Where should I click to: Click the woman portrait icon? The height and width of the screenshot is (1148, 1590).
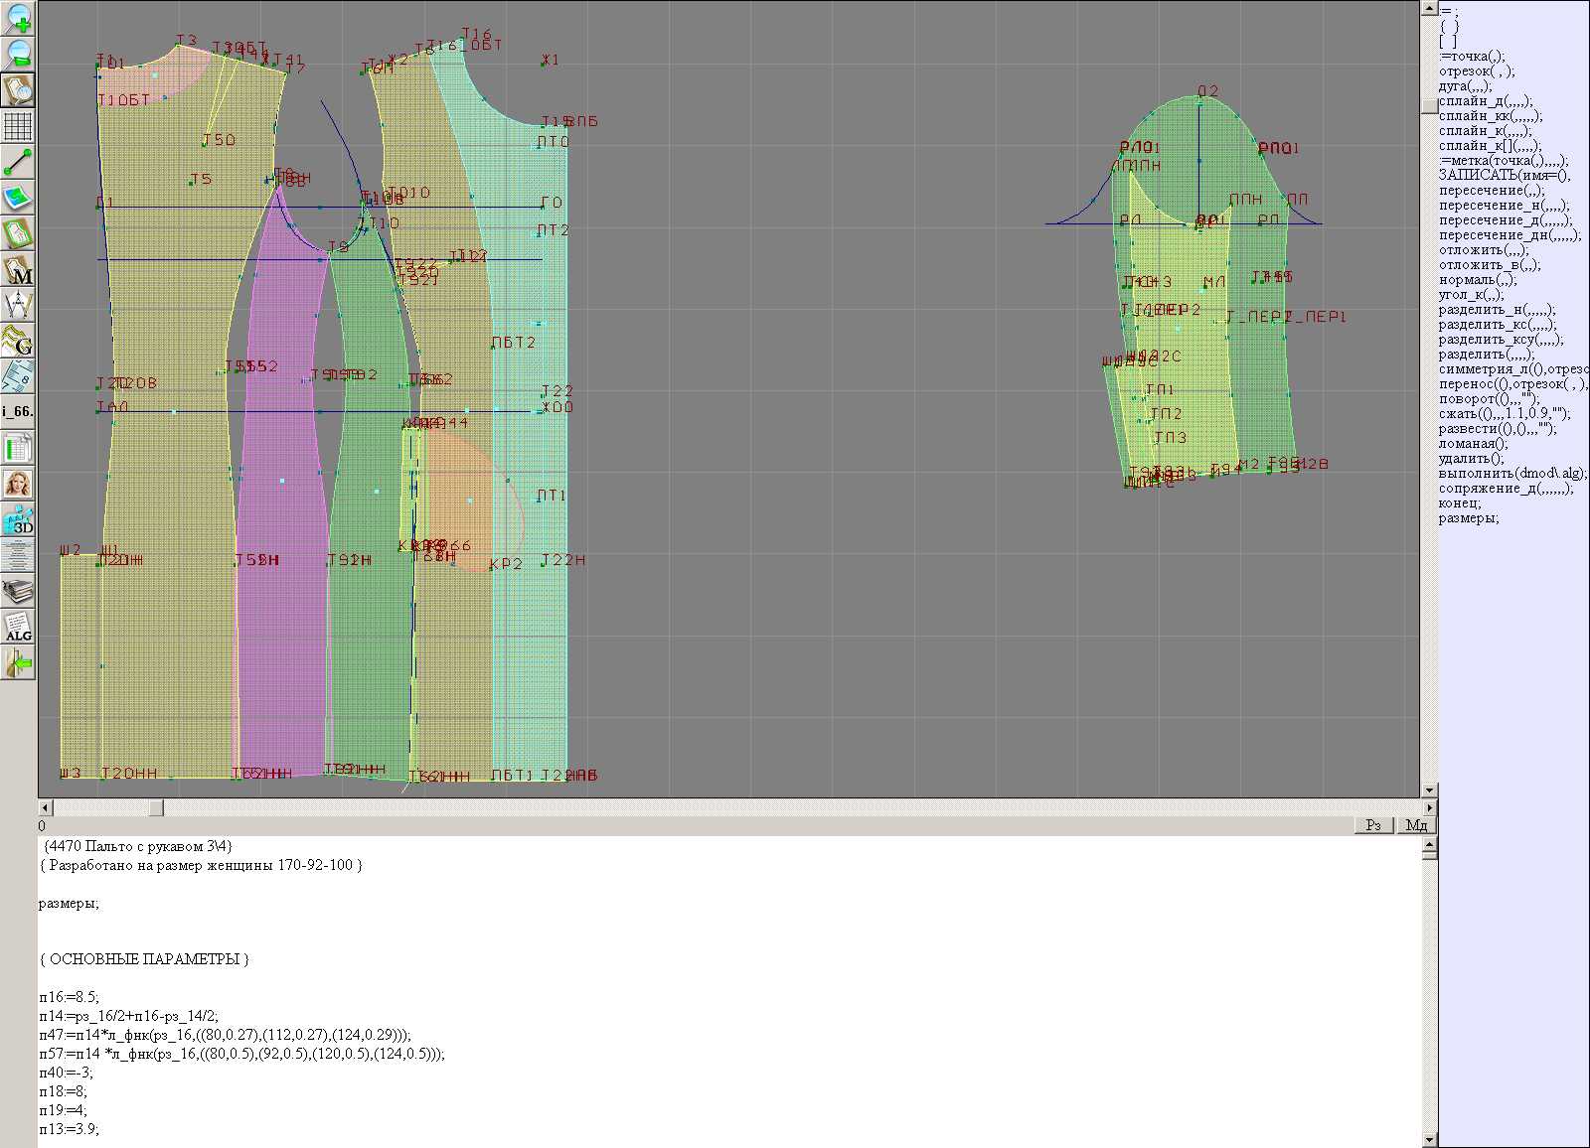click(x=18, y=484)
